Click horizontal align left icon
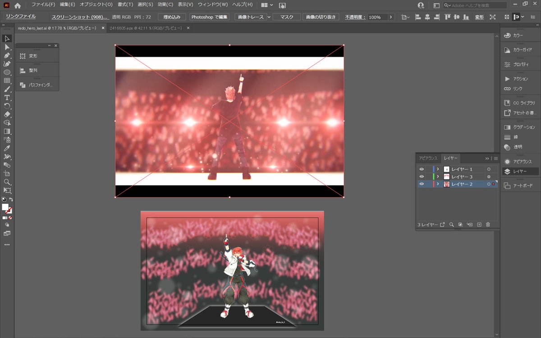 tap(417, 17)
